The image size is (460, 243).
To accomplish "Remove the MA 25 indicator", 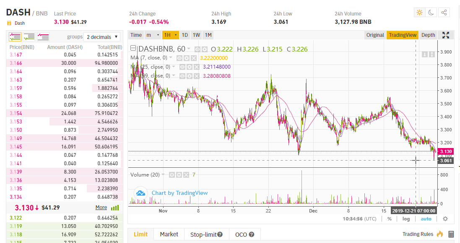I will [x=196, y=67].
